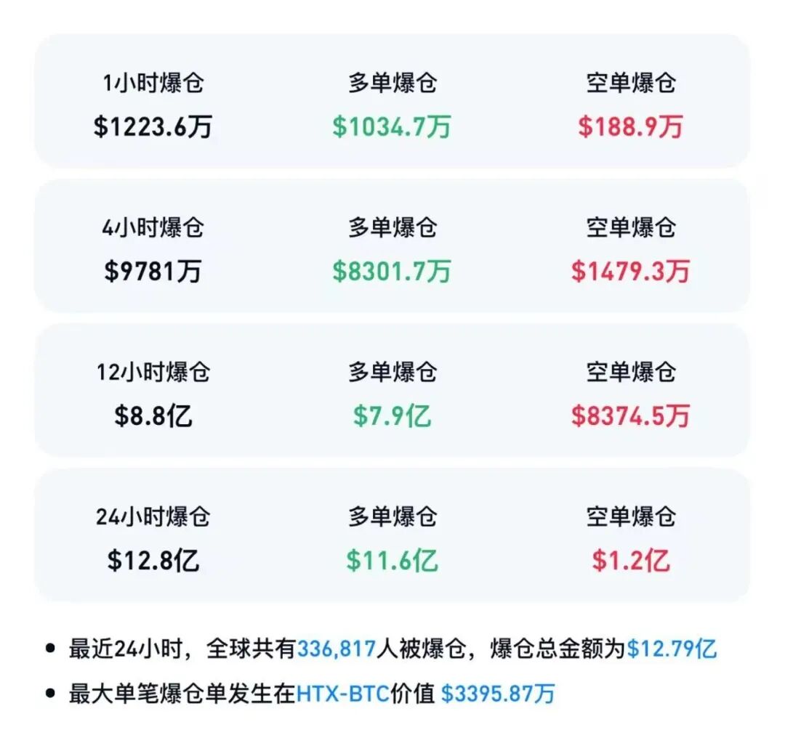Select the 12小时爆仓 heading
This screenshot has width=785, height=743.
point(153,372)
